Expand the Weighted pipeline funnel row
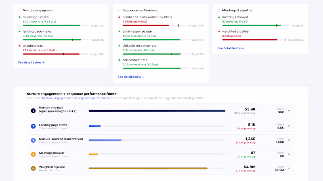Screen dimensions: 323x181 point(289,169)
